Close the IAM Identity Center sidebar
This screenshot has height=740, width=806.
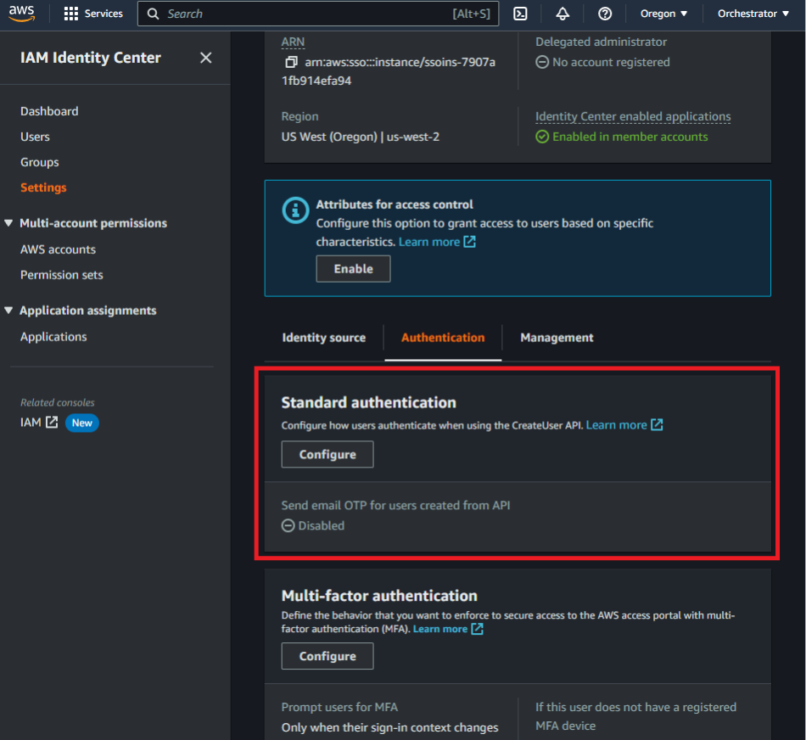(x=205, y=58)
